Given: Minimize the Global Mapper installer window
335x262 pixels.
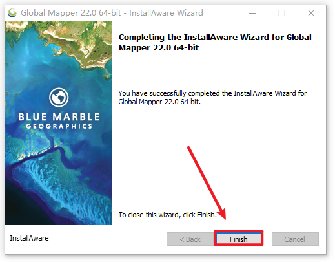Looking at the screenshot, I should click(252, 13).
